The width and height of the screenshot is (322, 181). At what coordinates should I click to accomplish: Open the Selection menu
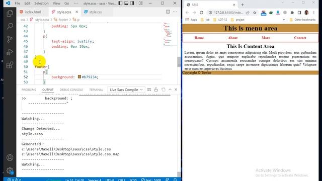click(41, 4)
